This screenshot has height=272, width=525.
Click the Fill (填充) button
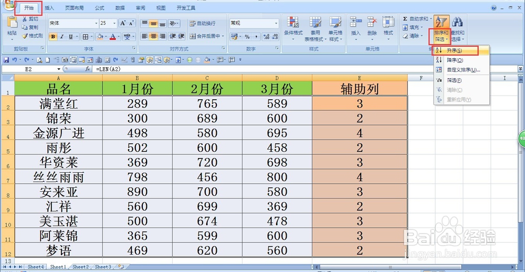413,27
